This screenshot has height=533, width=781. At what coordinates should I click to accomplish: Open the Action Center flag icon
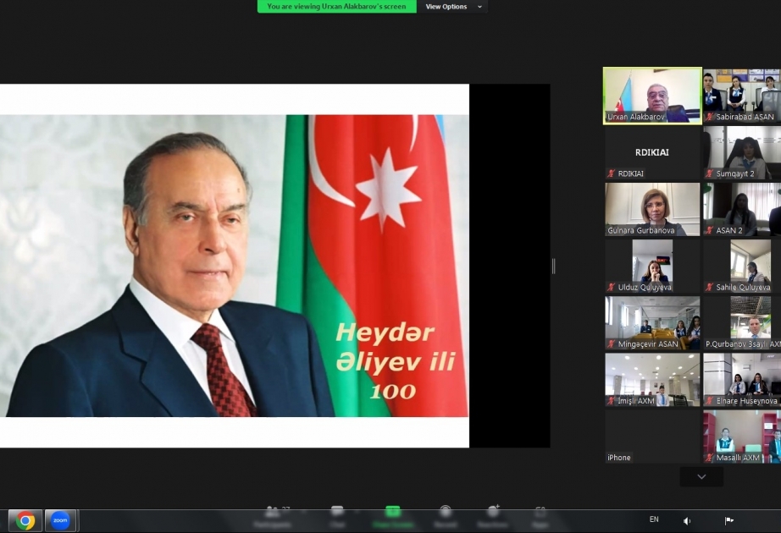coord(728,520)
